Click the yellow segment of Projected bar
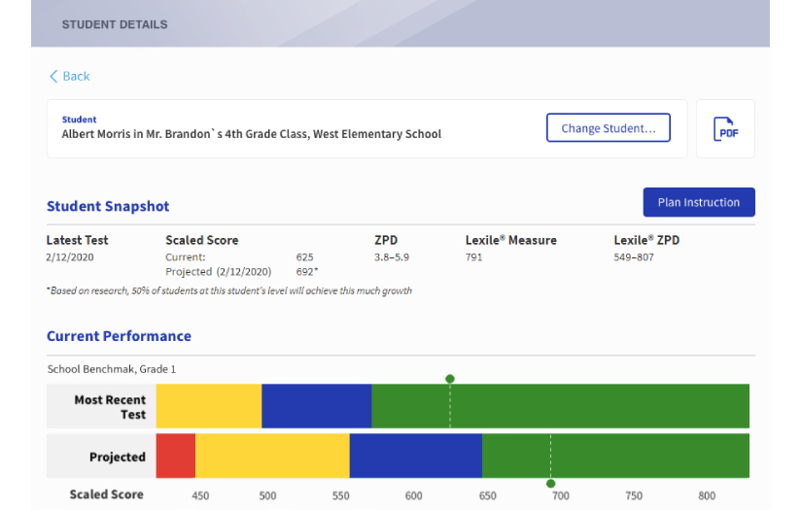 [272, 456]
